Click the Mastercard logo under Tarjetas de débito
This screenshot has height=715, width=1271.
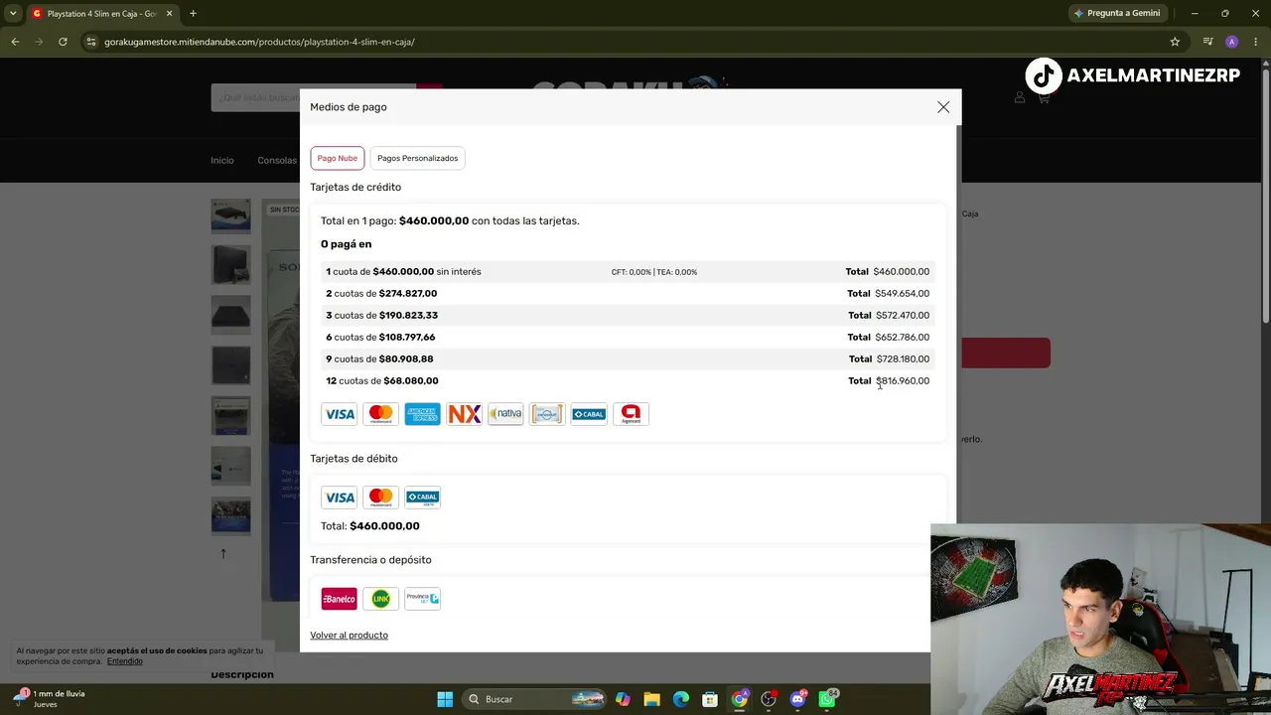point(381,498)
